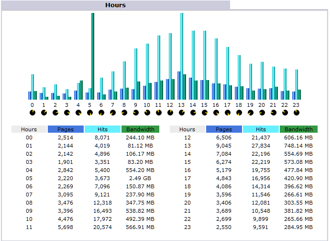Click the clock icon under hour 6
Screen dimensions: 331x241
[101, 113]
